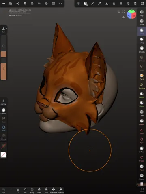Open the current tool brush settings

(x=86, y=4)
